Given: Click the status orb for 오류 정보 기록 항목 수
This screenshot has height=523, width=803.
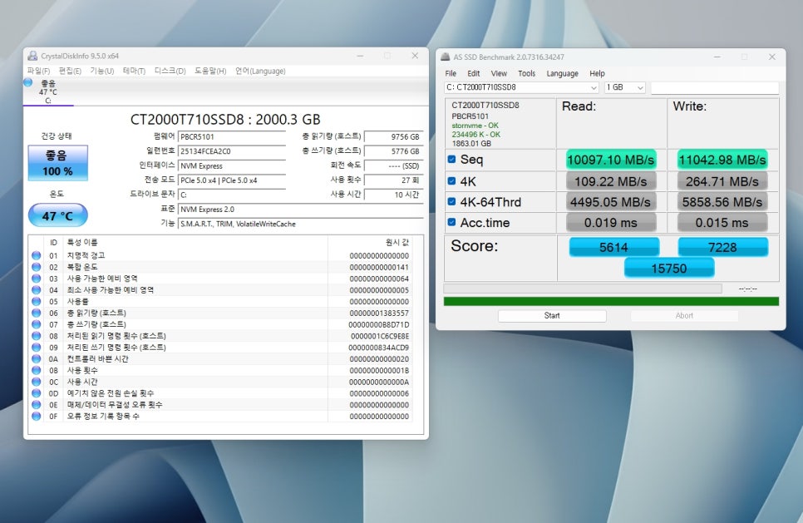Looking at the screenshot, I should (37, 416).
